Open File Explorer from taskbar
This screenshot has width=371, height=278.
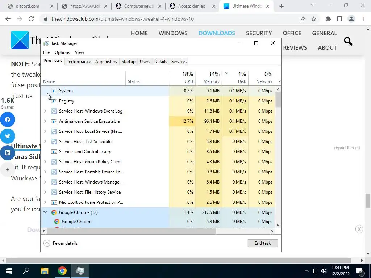click(44, 271)
